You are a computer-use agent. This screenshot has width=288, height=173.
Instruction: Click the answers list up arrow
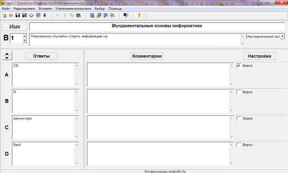click(7, 54)
